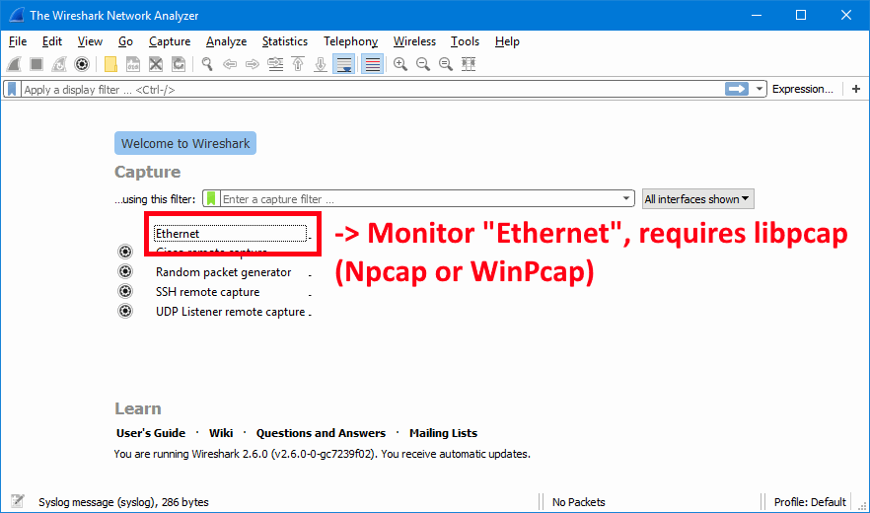Select SSH remote capture interface
Viewport: 870px width, 513px height.
(207, 292)
